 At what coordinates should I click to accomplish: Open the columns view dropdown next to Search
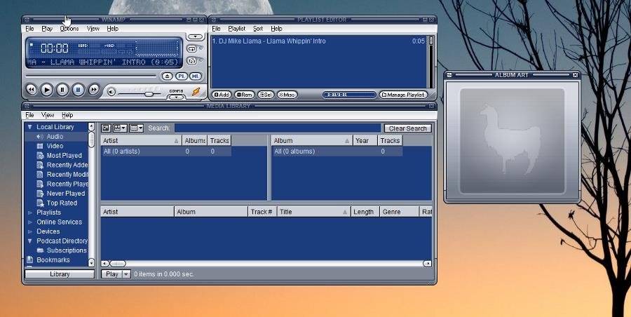point(136,128)
